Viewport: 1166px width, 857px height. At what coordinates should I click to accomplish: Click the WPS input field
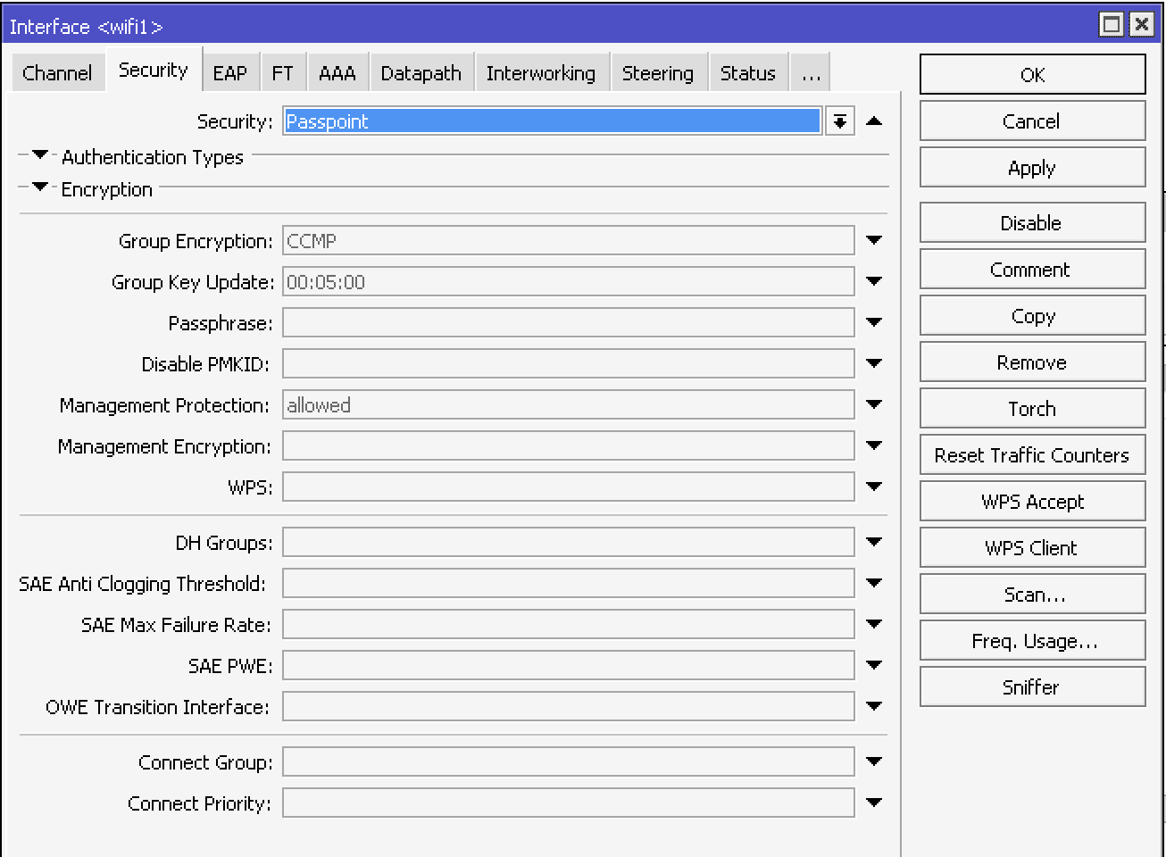click(x=569, y=487)
